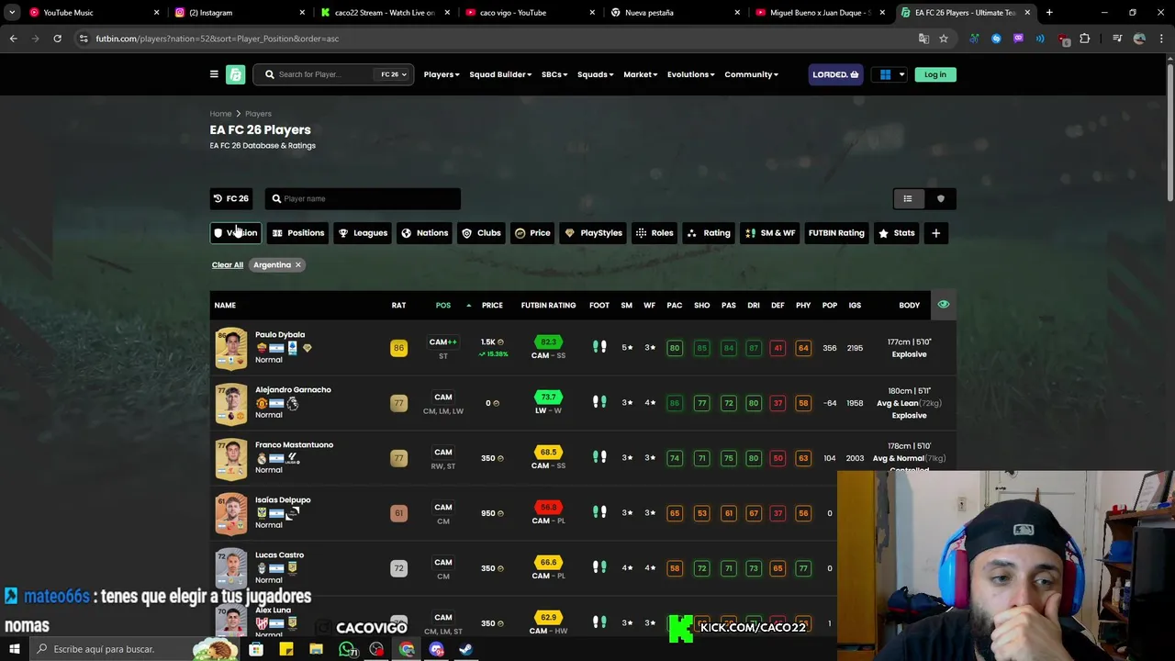Open File Explorer from the taskbar

pos(316,649)
